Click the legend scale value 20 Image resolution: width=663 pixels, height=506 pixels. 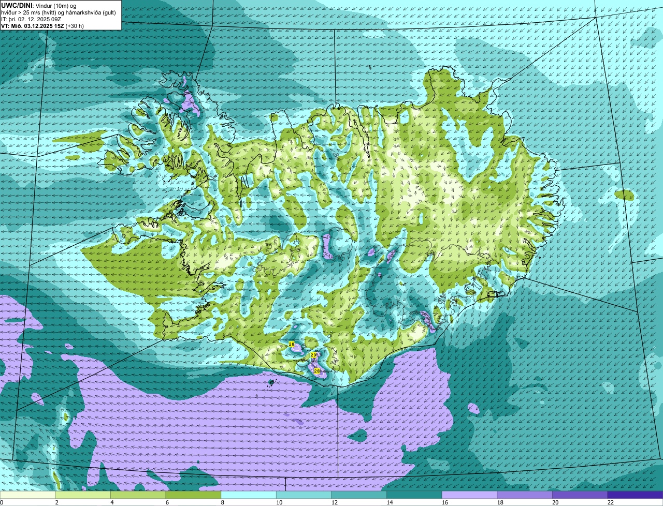(554, 502)
